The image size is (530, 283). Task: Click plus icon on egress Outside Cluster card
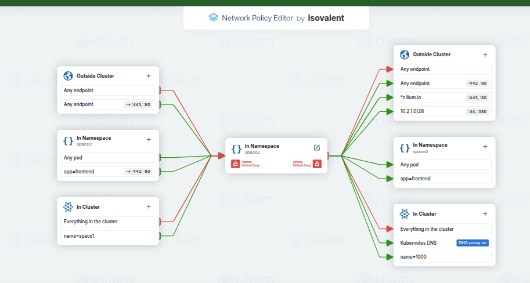tap(485, 55)
